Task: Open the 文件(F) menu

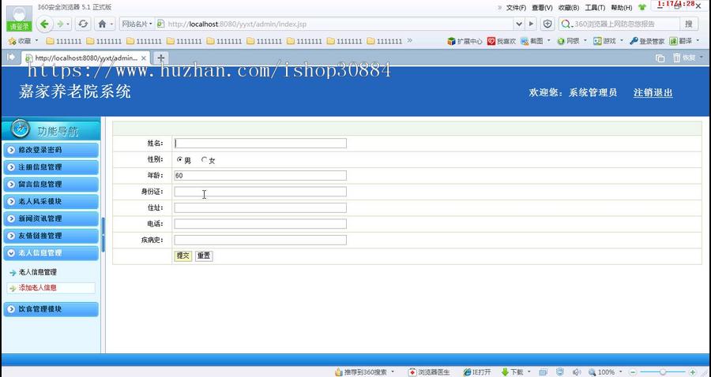Action: pos(516,8)
